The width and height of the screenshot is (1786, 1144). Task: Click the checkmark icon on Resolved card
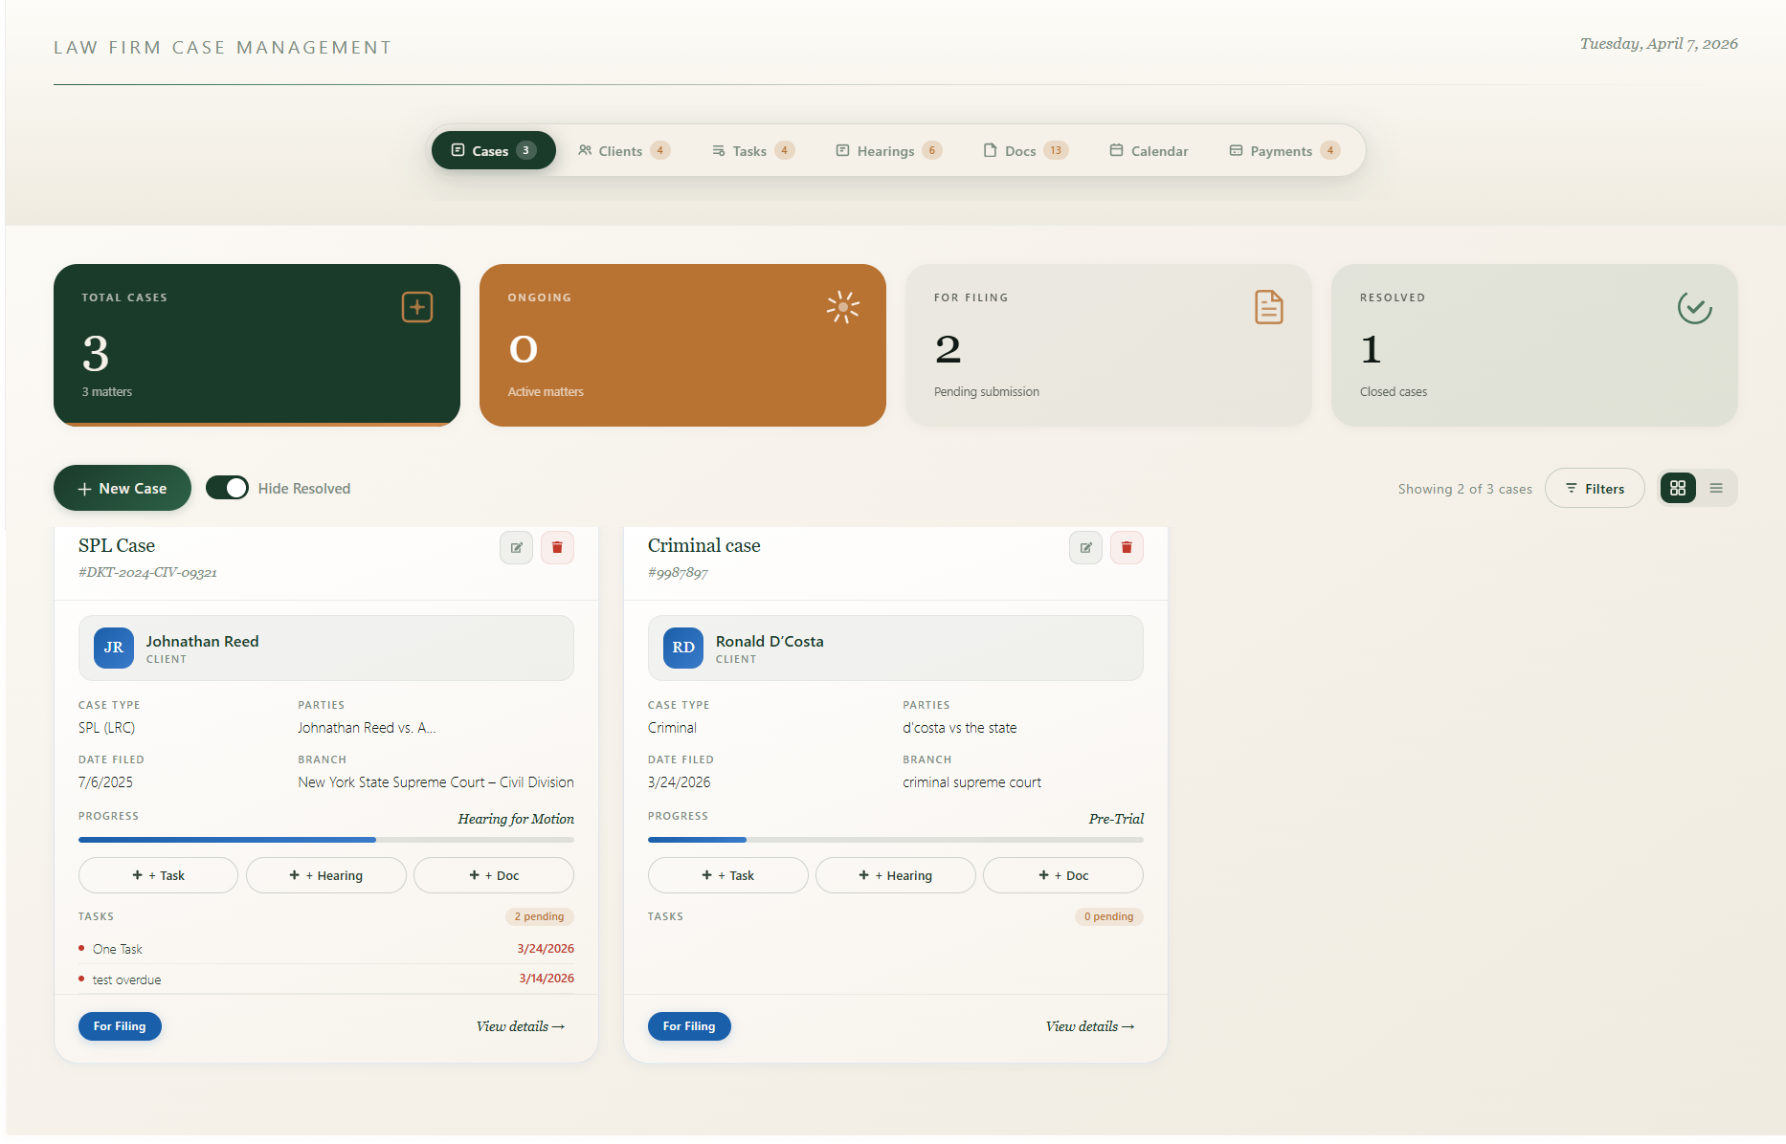click(x=1693, y=307)
